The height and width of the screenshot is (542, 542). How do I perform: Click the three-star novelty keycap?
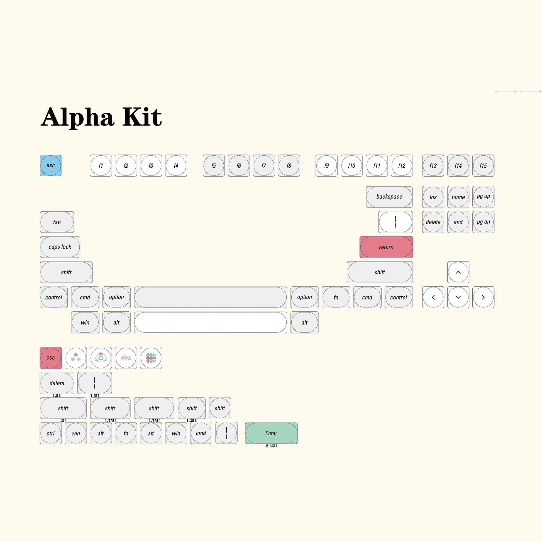click(x=76, y=358)
